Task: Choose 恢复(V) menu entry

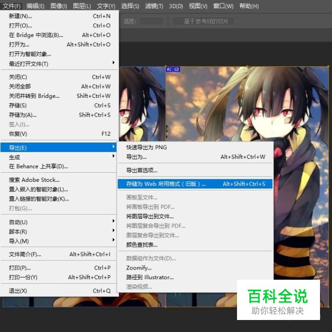Action: point(59,134)
